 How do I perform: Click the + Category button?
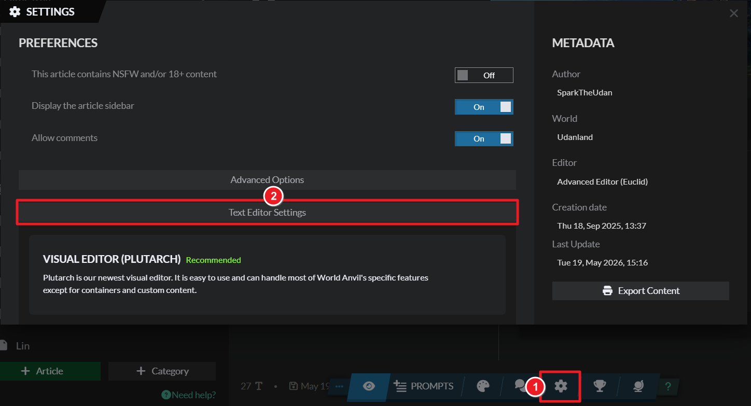[x=162, y=371]
